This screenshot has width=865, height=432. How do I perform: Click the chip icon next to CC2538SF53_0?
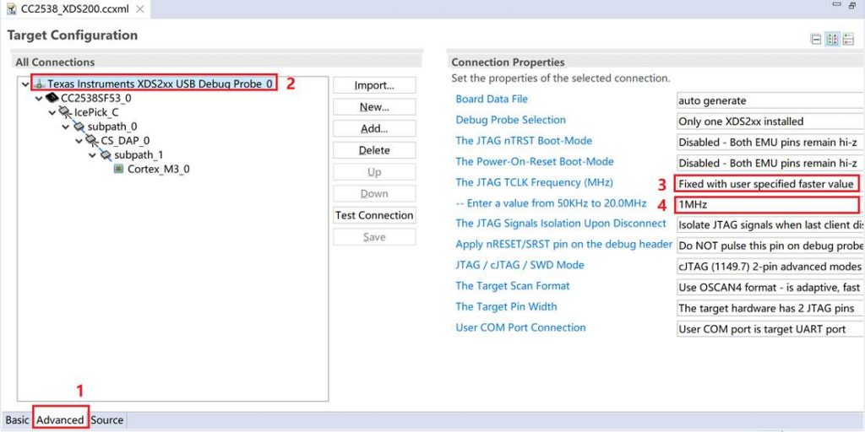point(52,99)
